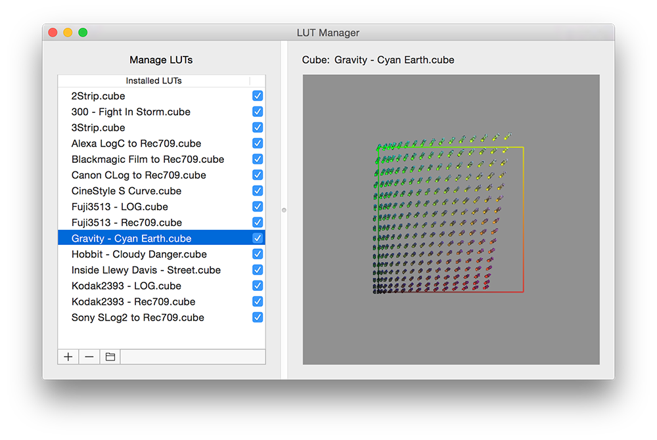Select Canon CLog to Rec709.cube
657x440 pixels.
tap(139, 175)
